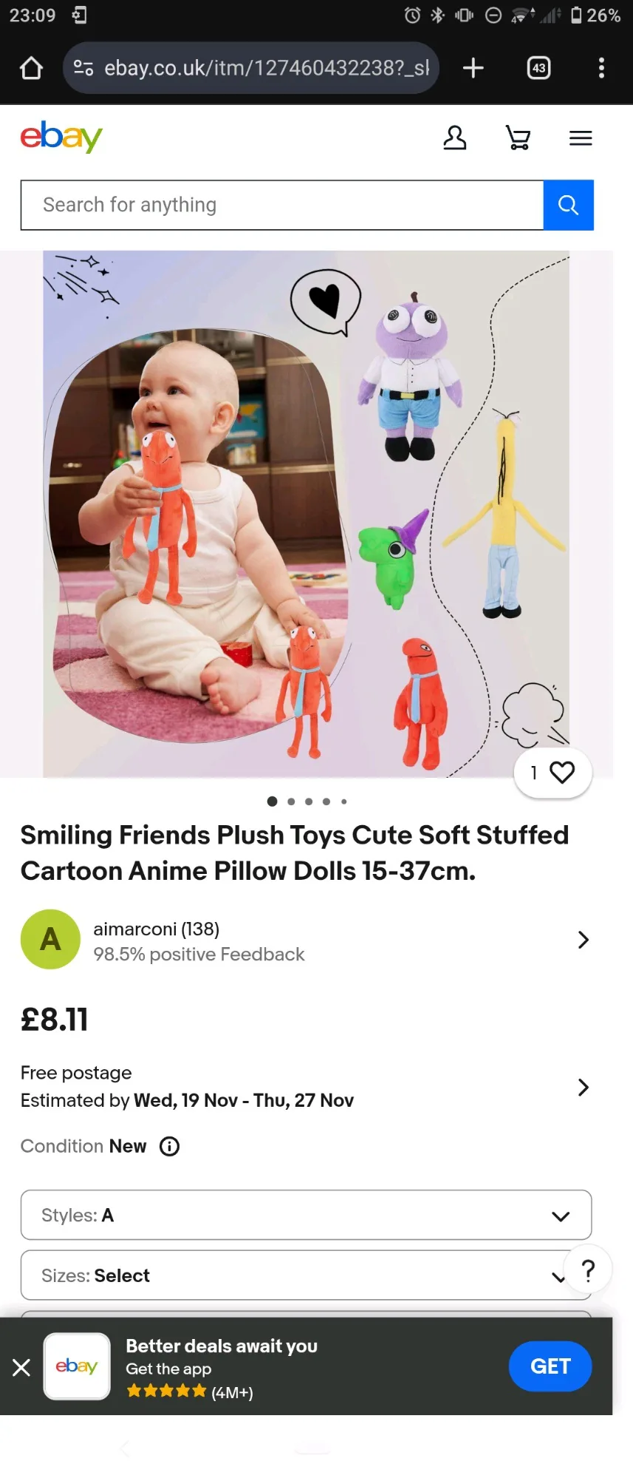Viewport: 633px width, 1478px height.
Task: Open the tab switcher showing 43 tabs
Action: point(538,68)
